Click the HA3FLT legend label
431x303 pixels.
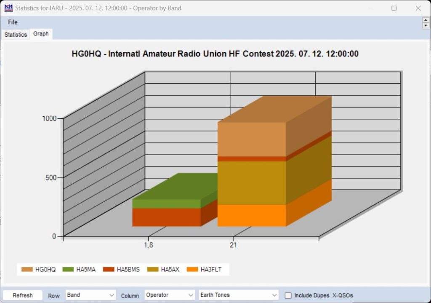(x=211, y=269)
